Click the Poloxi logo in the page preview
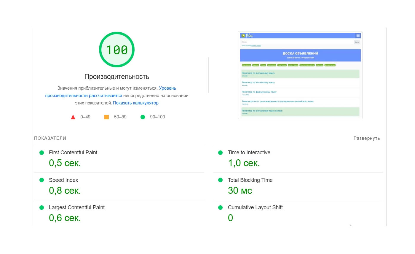Screen dimensions: 415x254 [x=247, y=36]
